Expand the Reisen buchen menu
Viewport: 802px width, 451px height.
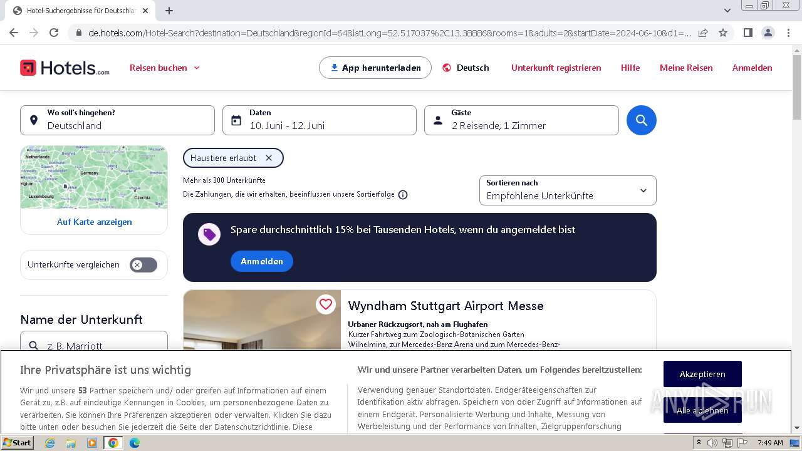click(x=165, y=68)
